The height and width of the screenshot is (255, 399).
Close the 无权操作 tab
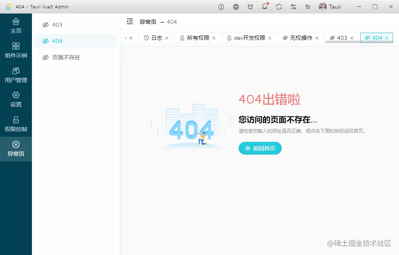(317, 38)
